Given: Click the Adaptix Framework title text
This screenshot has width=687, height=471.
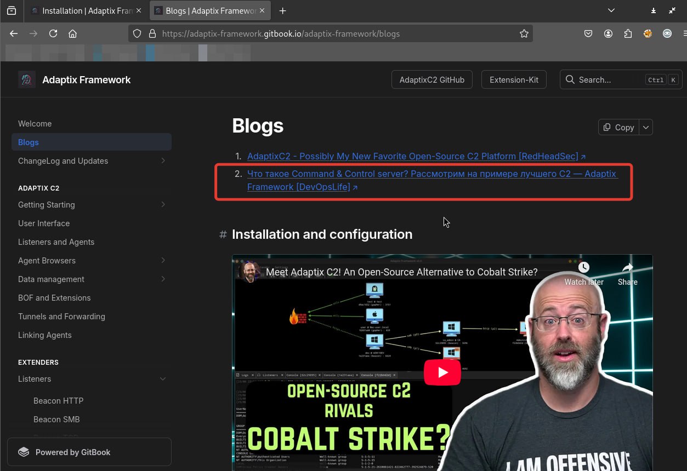Looking at the screenshot, I should (x=87, y=79).
